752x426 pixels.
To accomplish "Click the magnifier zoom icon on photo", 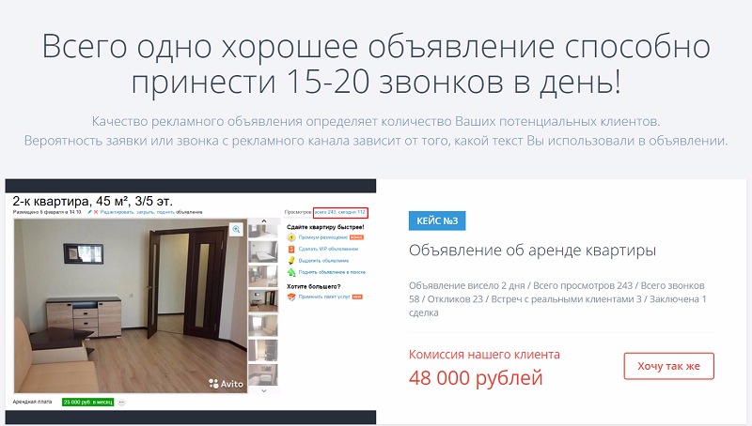I will (x=236, y=229).
